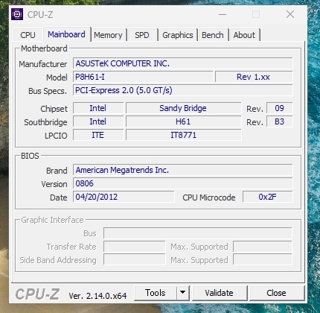This screenshot has height=313, width=320.
Task: Close window with title bar X
Action: point(290,14)
